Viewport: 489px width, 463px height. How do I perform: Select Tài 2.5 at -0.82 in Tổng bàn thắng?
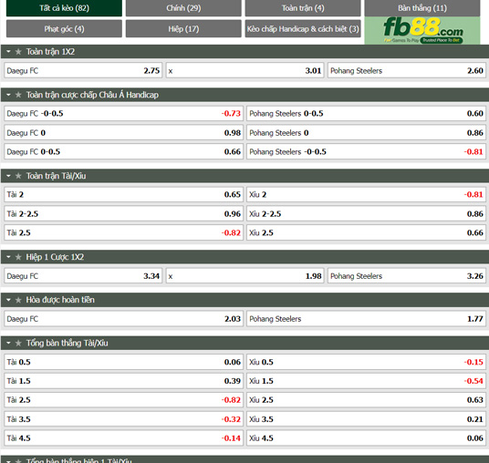123,400
